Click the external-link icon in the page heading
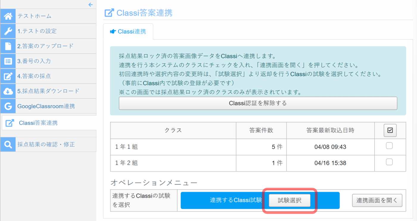 coord(109,13)
